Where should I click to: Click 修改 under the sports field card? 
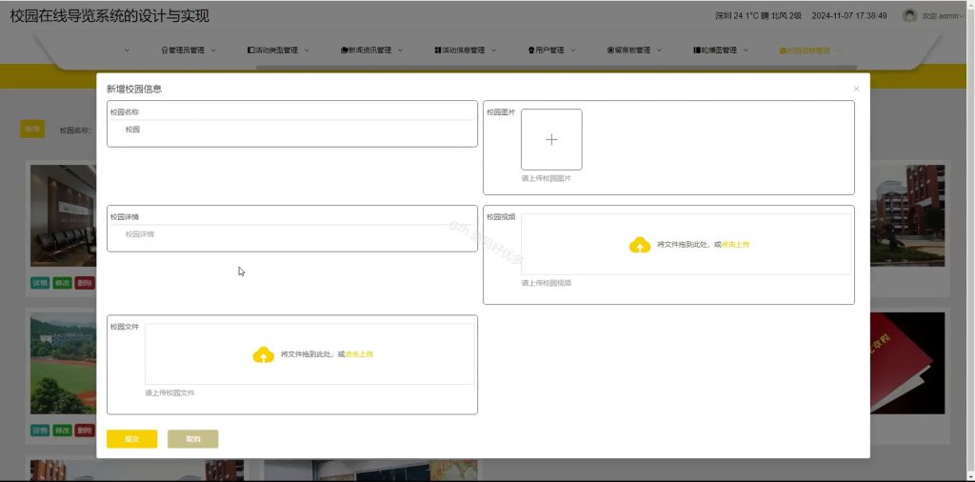click(x=62, y=431)
